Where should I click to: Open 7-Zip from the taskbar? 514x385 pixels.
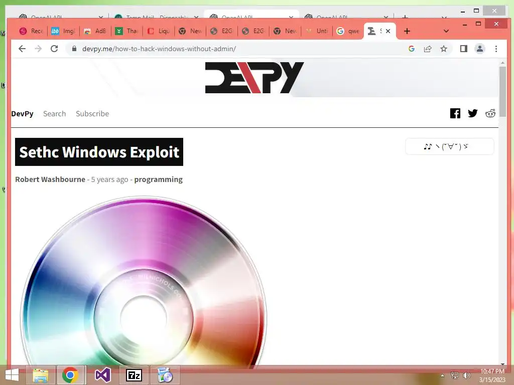pyautogui.click(x=134, y=375)
